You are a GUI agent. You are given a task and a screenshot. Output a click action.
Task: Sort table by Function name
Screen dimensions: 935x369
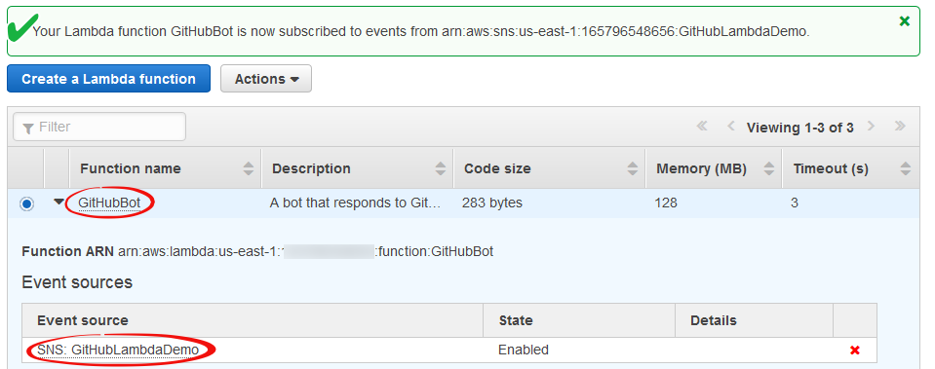249,168
